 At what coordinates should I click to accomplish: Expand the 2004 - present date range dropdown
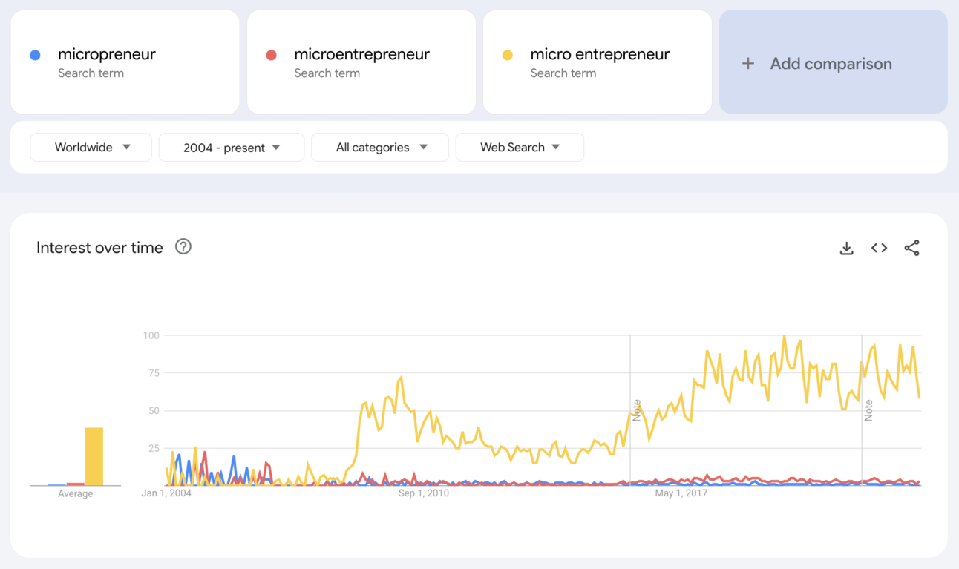(232, 148)
